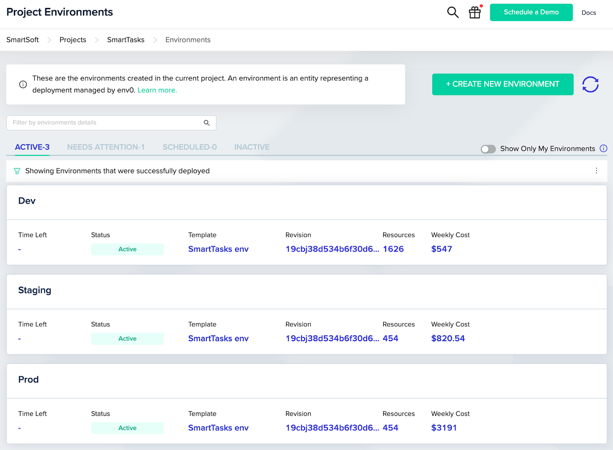Go to SmartTasks breadcrumb

[126, 40]
